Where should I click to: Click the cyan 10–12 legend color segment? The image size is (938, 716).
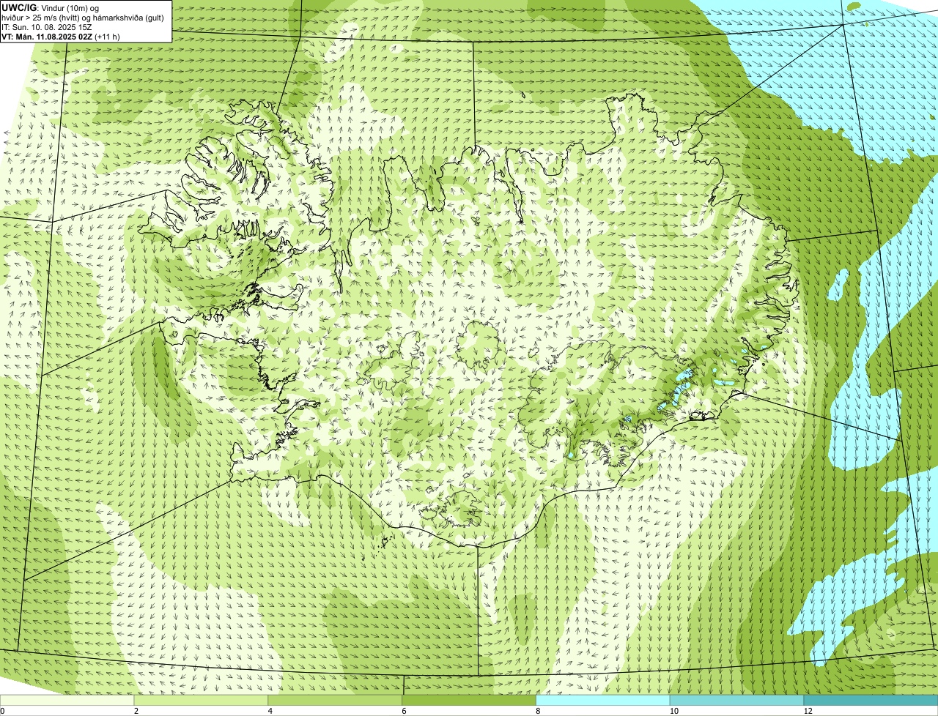point(737,701)
